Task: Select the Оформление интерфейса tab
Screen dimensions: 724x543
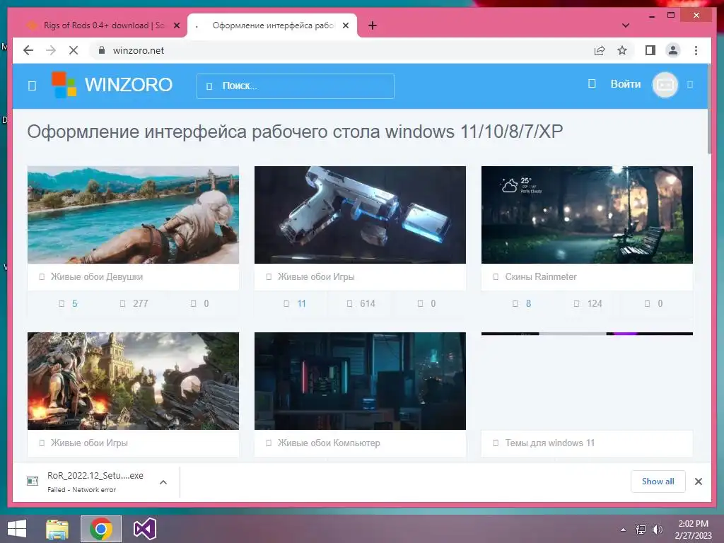Action: pos(272,25)
